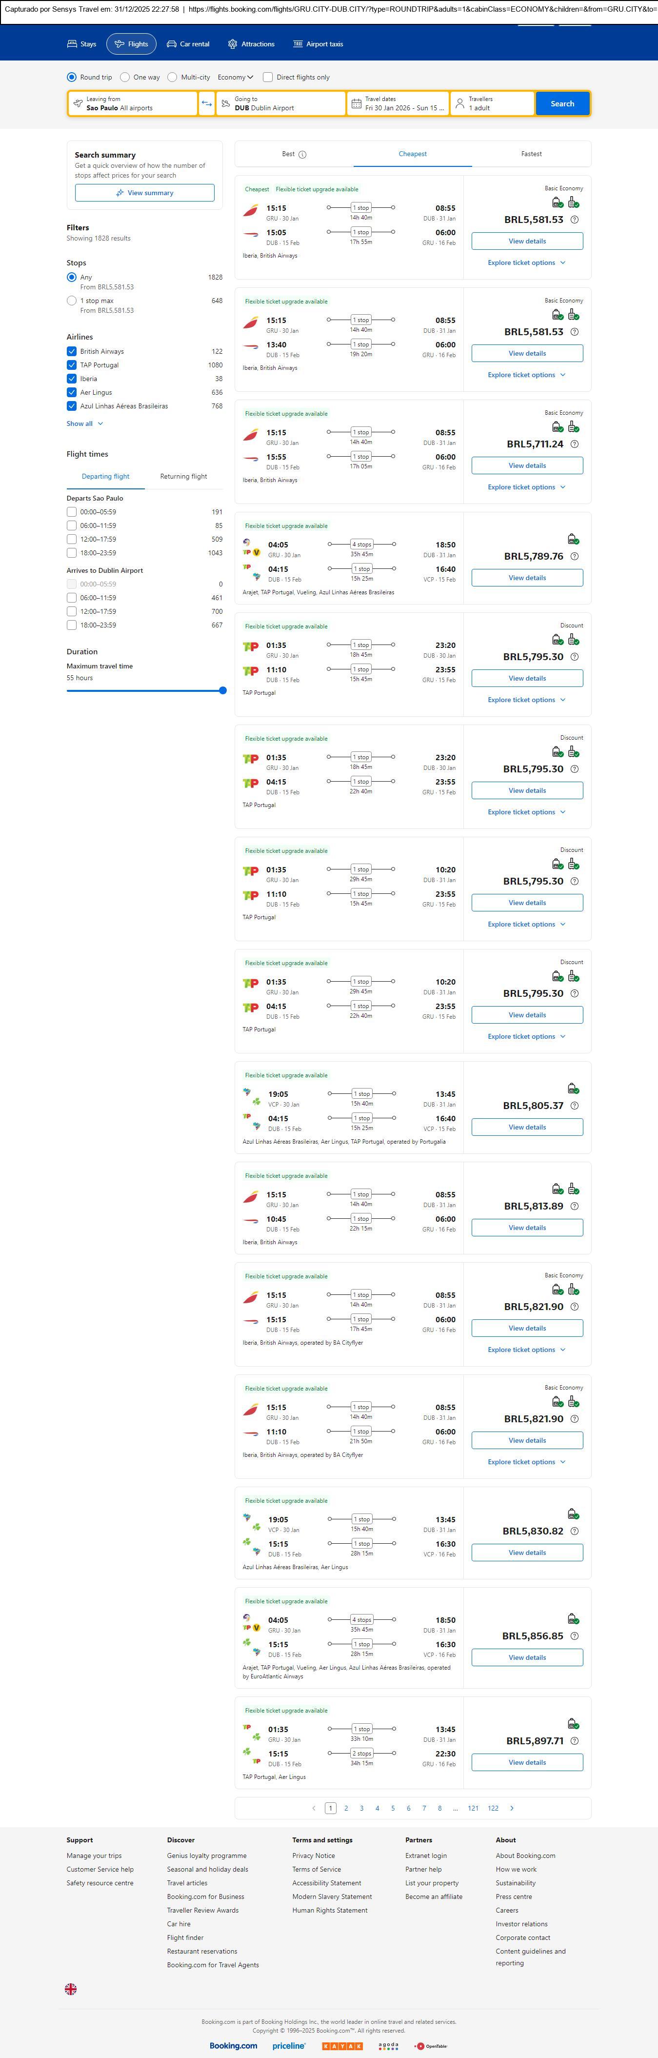This screenshot has width=658, height=2058.
Task: Click the Going to Dublin Airport field
Action: (x=279, y=104)
